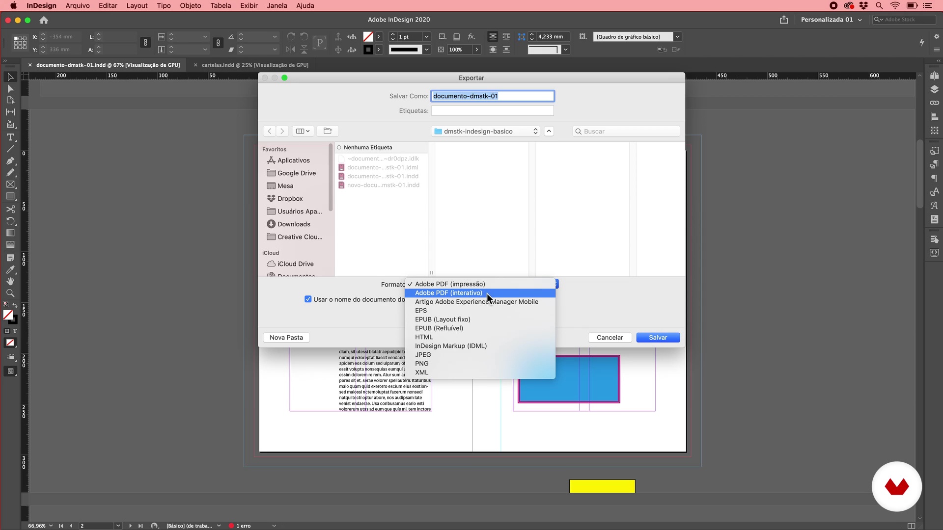Image resolution: width=943 pixels, height=530 pixels.
Task: Choose HTML export format
Action: click(x=480, y=337)
